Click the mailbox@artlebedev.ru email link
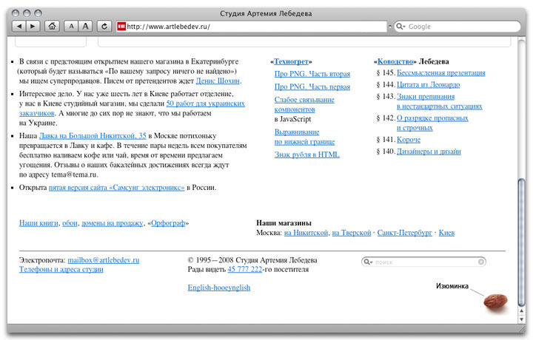Image resolution: width=533 pixels, height=340 pixels. point(103,260)
